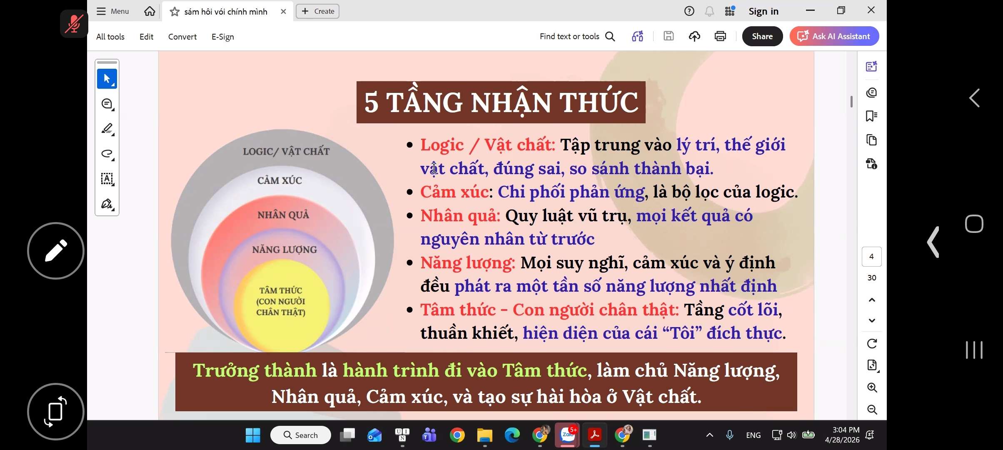Click Find text or tools search
This screenshot has width=1003, height=450.
pos(577,36)
